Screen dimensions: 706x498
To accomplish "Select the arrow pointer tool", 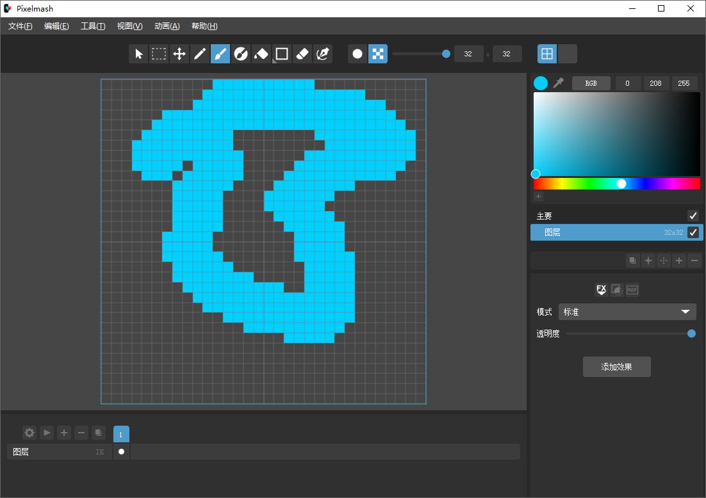I will (138, 54).
